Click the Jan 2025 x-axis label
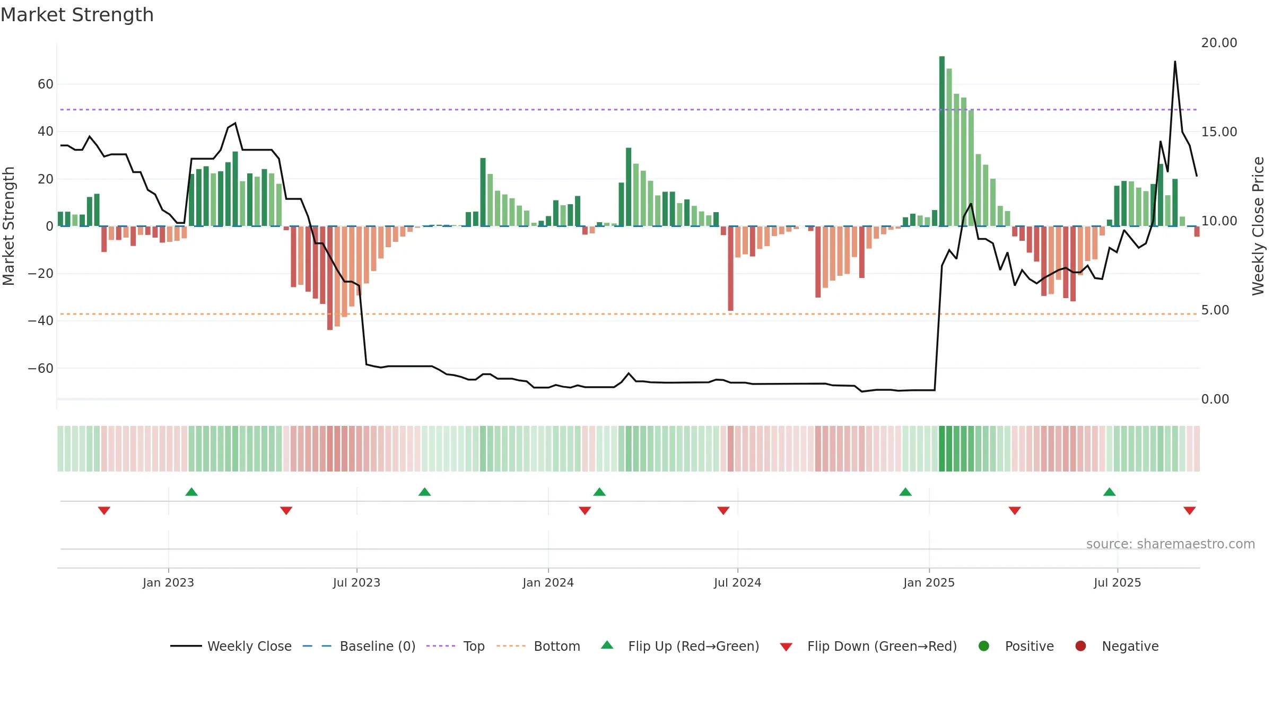1273x716 pixels. click(929, 582)
